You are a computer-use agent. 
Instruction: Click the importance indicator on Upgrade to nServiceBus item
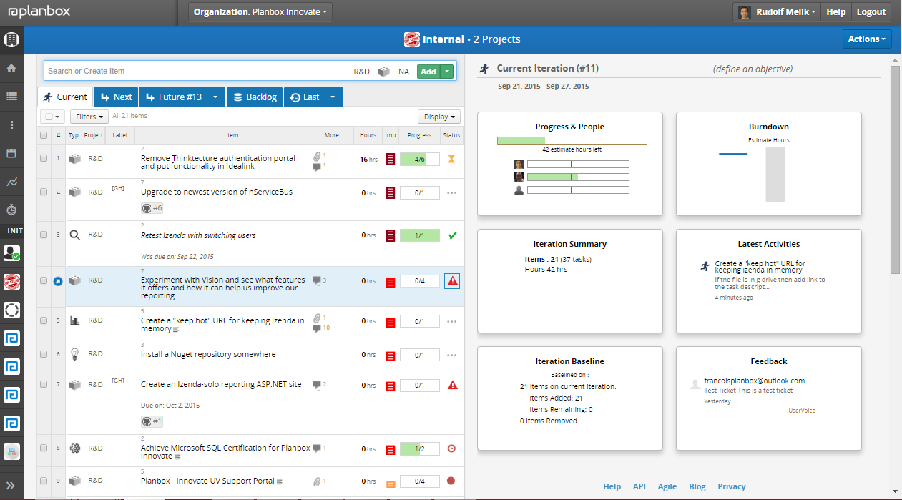pos(390,192)
